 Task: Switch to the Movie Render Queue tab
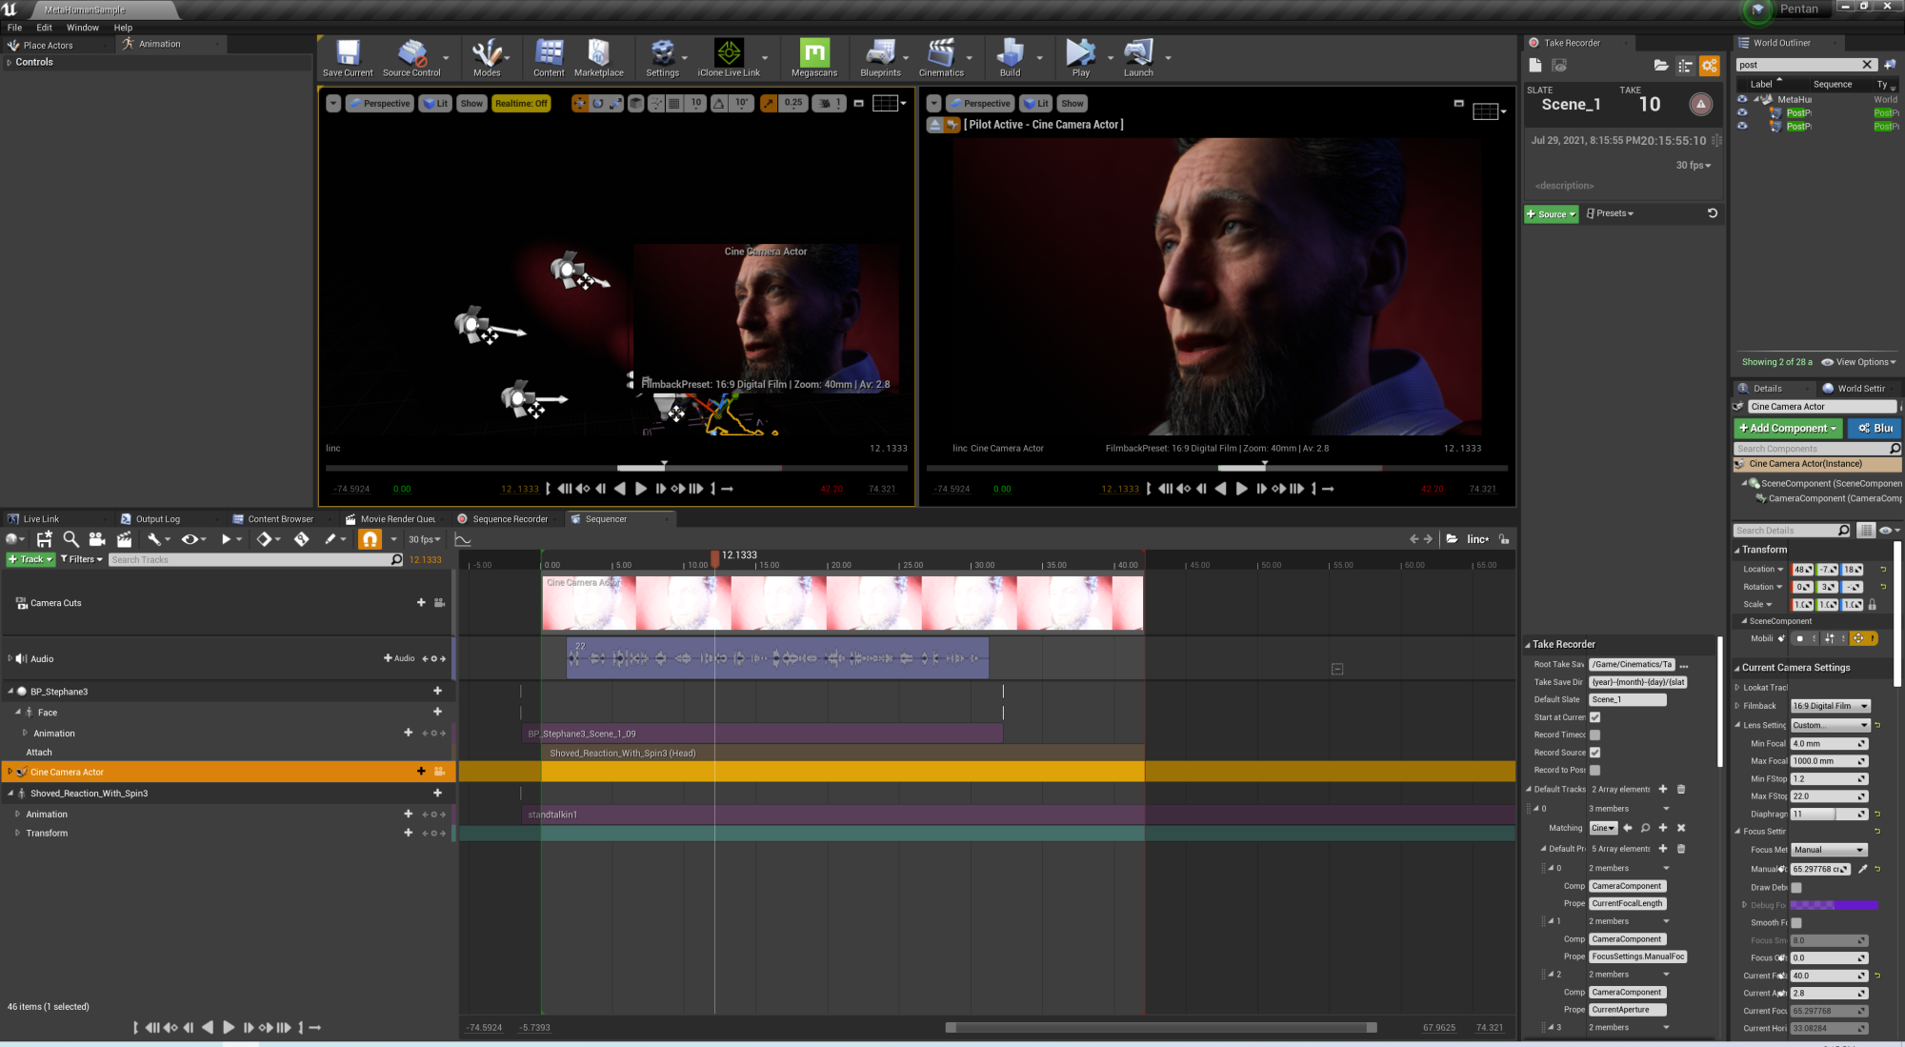click(397, 519)
